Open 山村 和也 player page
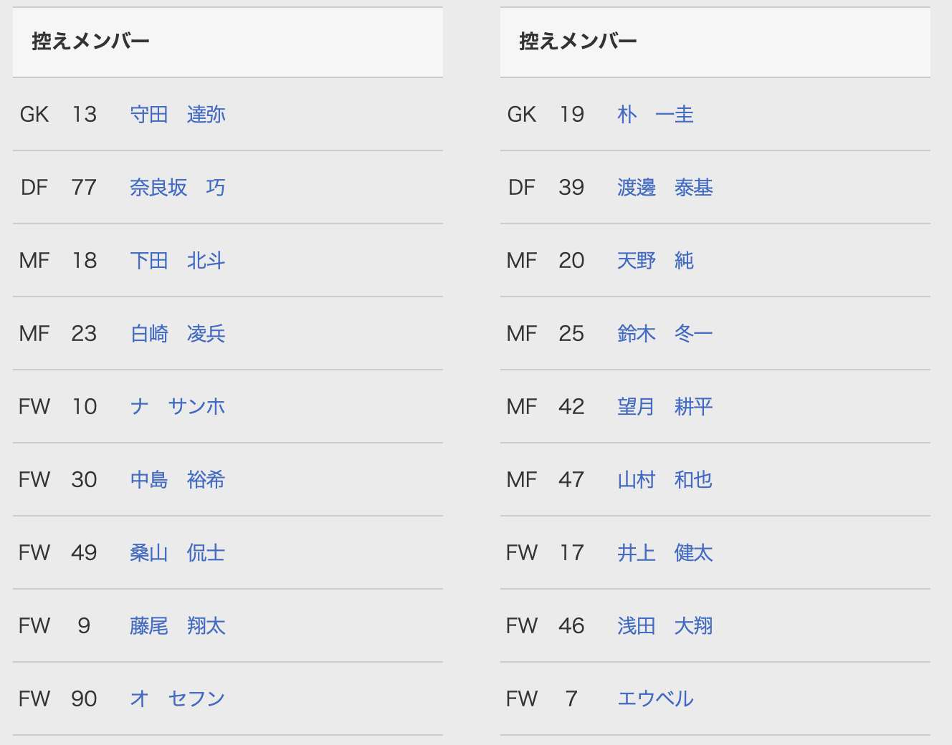Viewport: 952px width, 745px height. [665, 480]
